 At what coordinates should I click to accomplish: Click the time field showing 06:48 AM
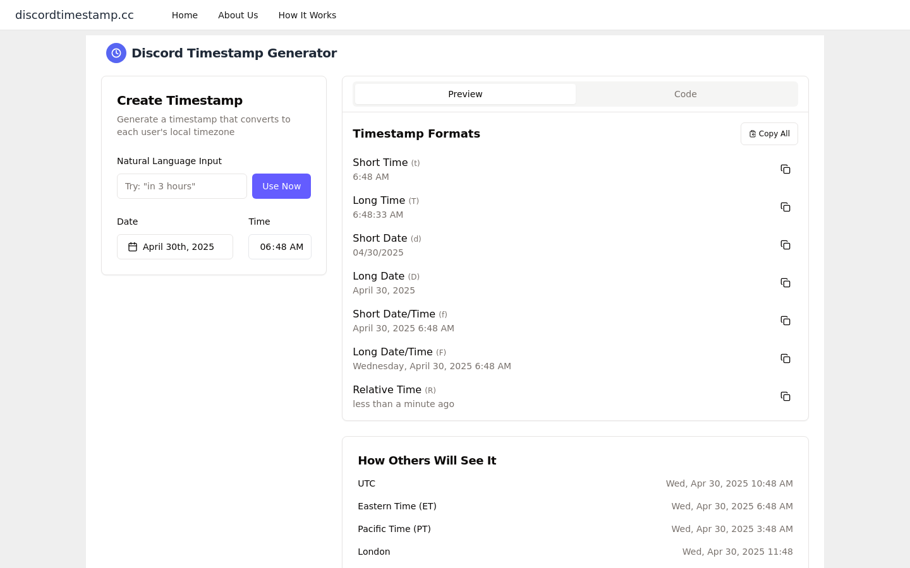pyautogui.click(x=280, y=247)
